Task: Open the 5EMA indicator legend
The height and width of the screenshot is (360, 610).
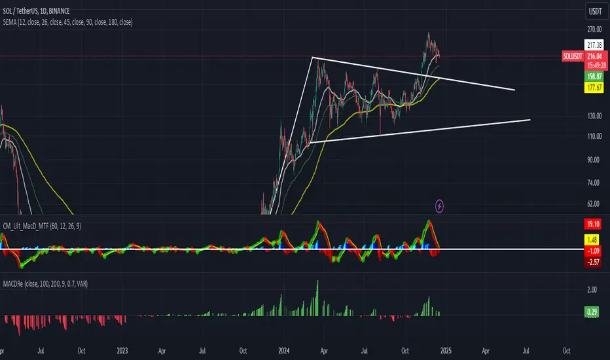Action: coord(67,22)
